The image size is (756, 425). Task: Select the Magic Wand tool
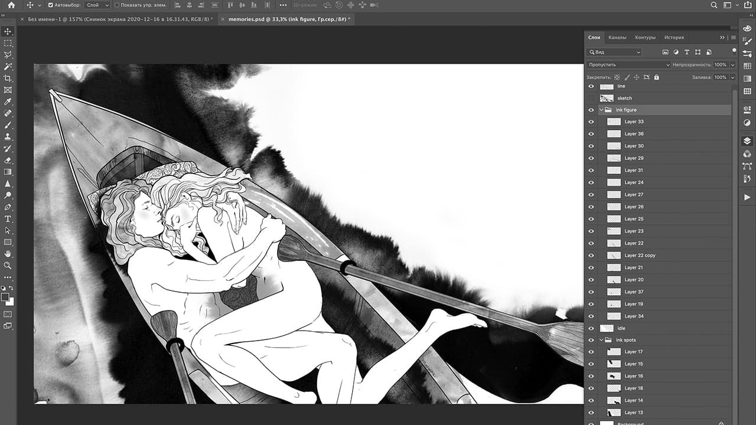click(8, 67)
